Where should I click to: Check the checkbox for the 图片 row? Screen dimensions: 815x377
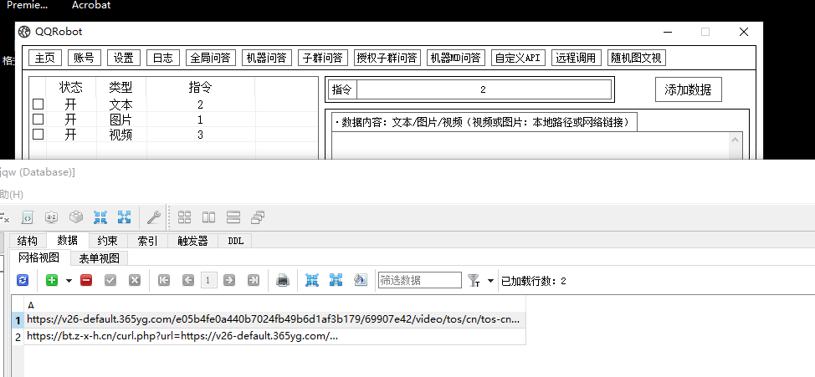click(x=38, y=120)
